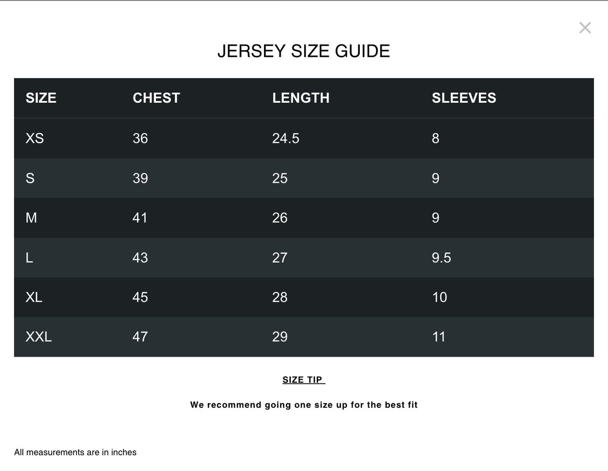
Task: Click chest value 36 for XS
Action: point(140,138)
